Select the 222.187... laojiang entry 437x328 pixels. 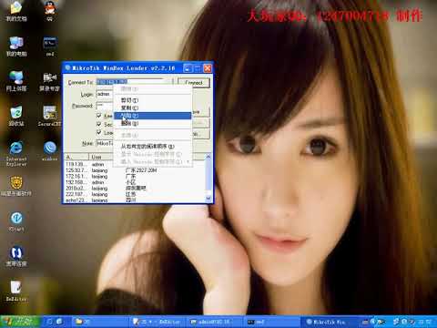[x=135, y=194]
